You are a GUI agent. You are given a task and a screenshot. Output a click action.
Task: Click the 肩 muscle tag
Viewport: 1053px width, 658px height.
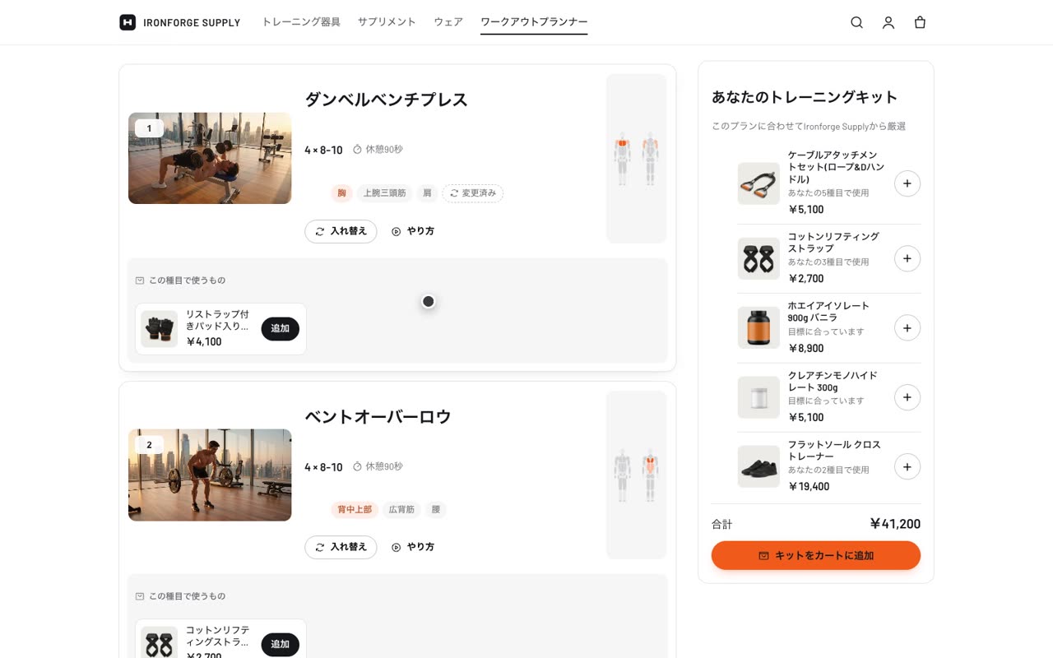click(427, 193)
